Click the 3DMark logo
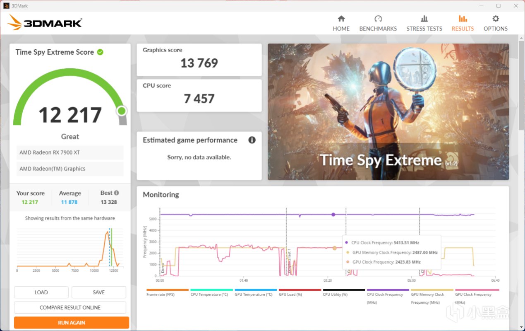This screenshot has width=525, height=331. [x=45, y=22]
